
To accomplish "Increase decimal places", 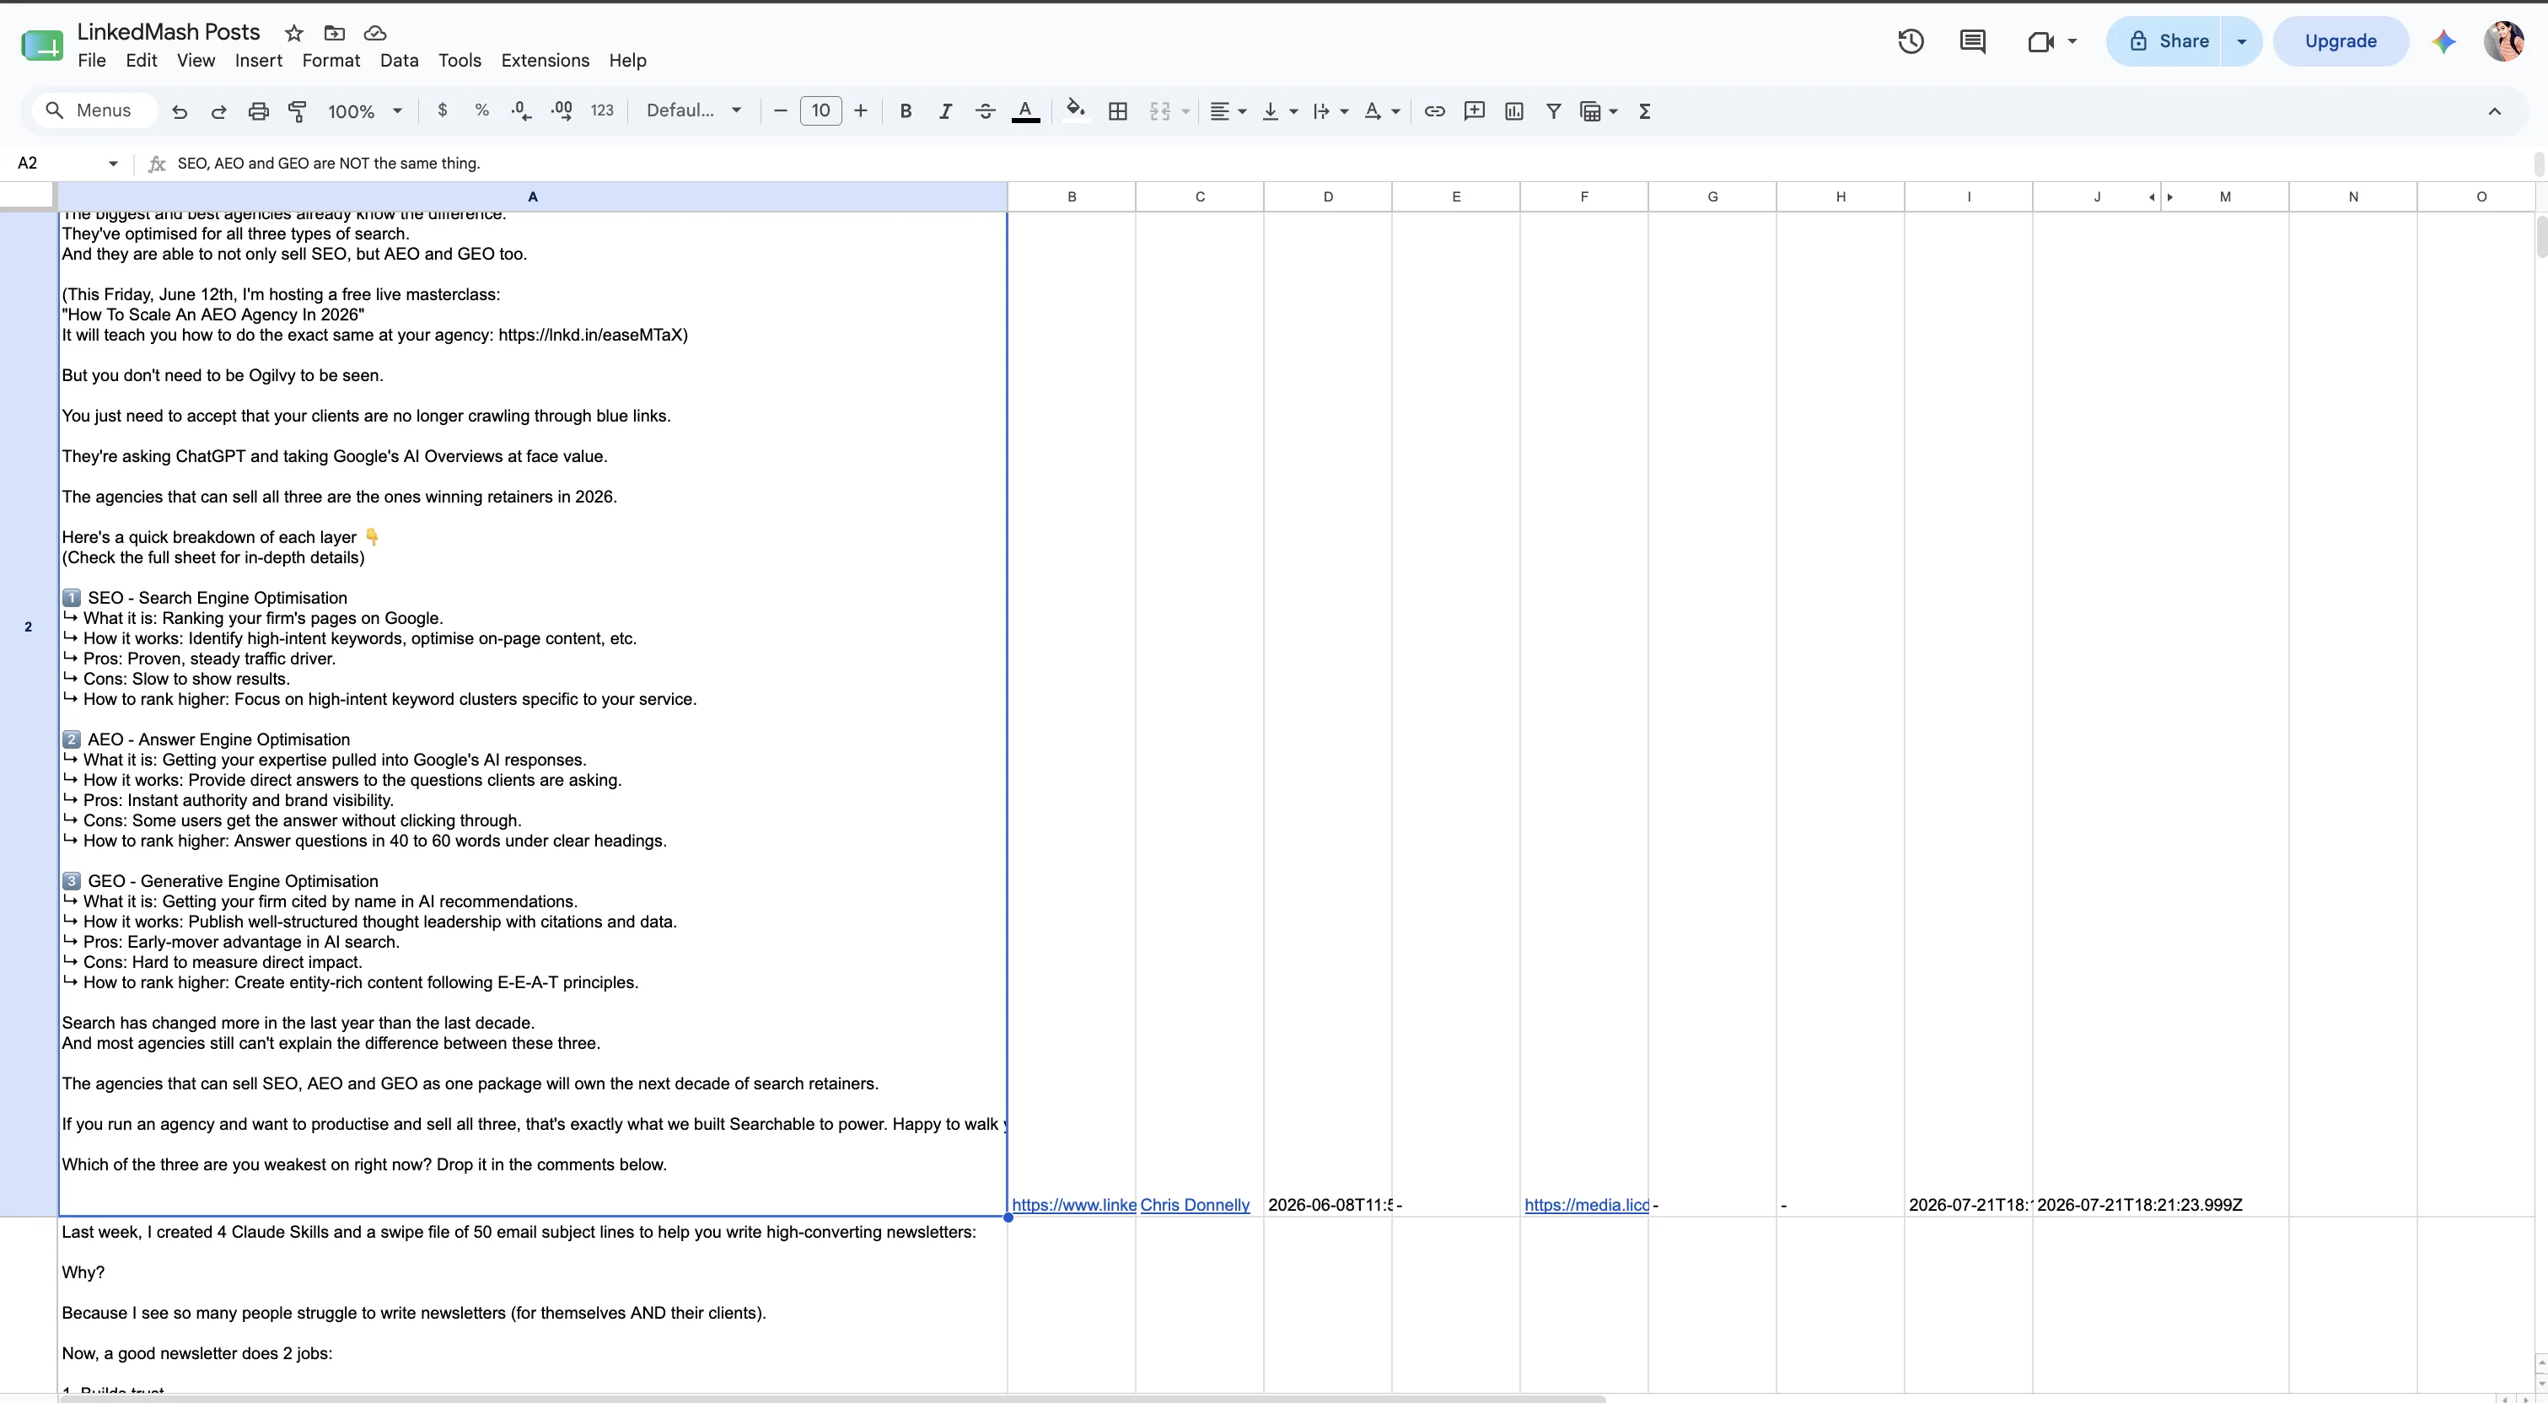I will [562, 110].
